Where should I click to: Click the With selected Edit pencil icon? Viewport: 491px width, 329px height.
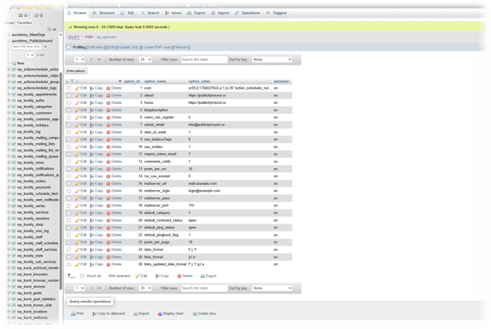138,276
